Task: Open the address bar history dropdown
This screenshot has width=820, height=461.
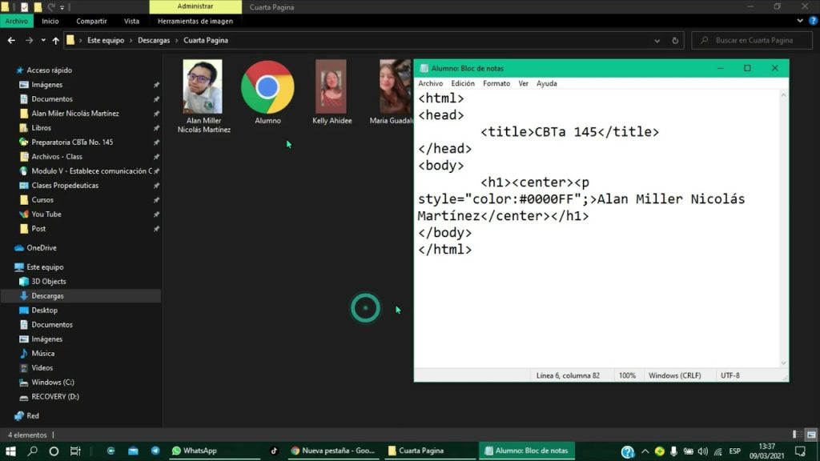Action: 656,40
